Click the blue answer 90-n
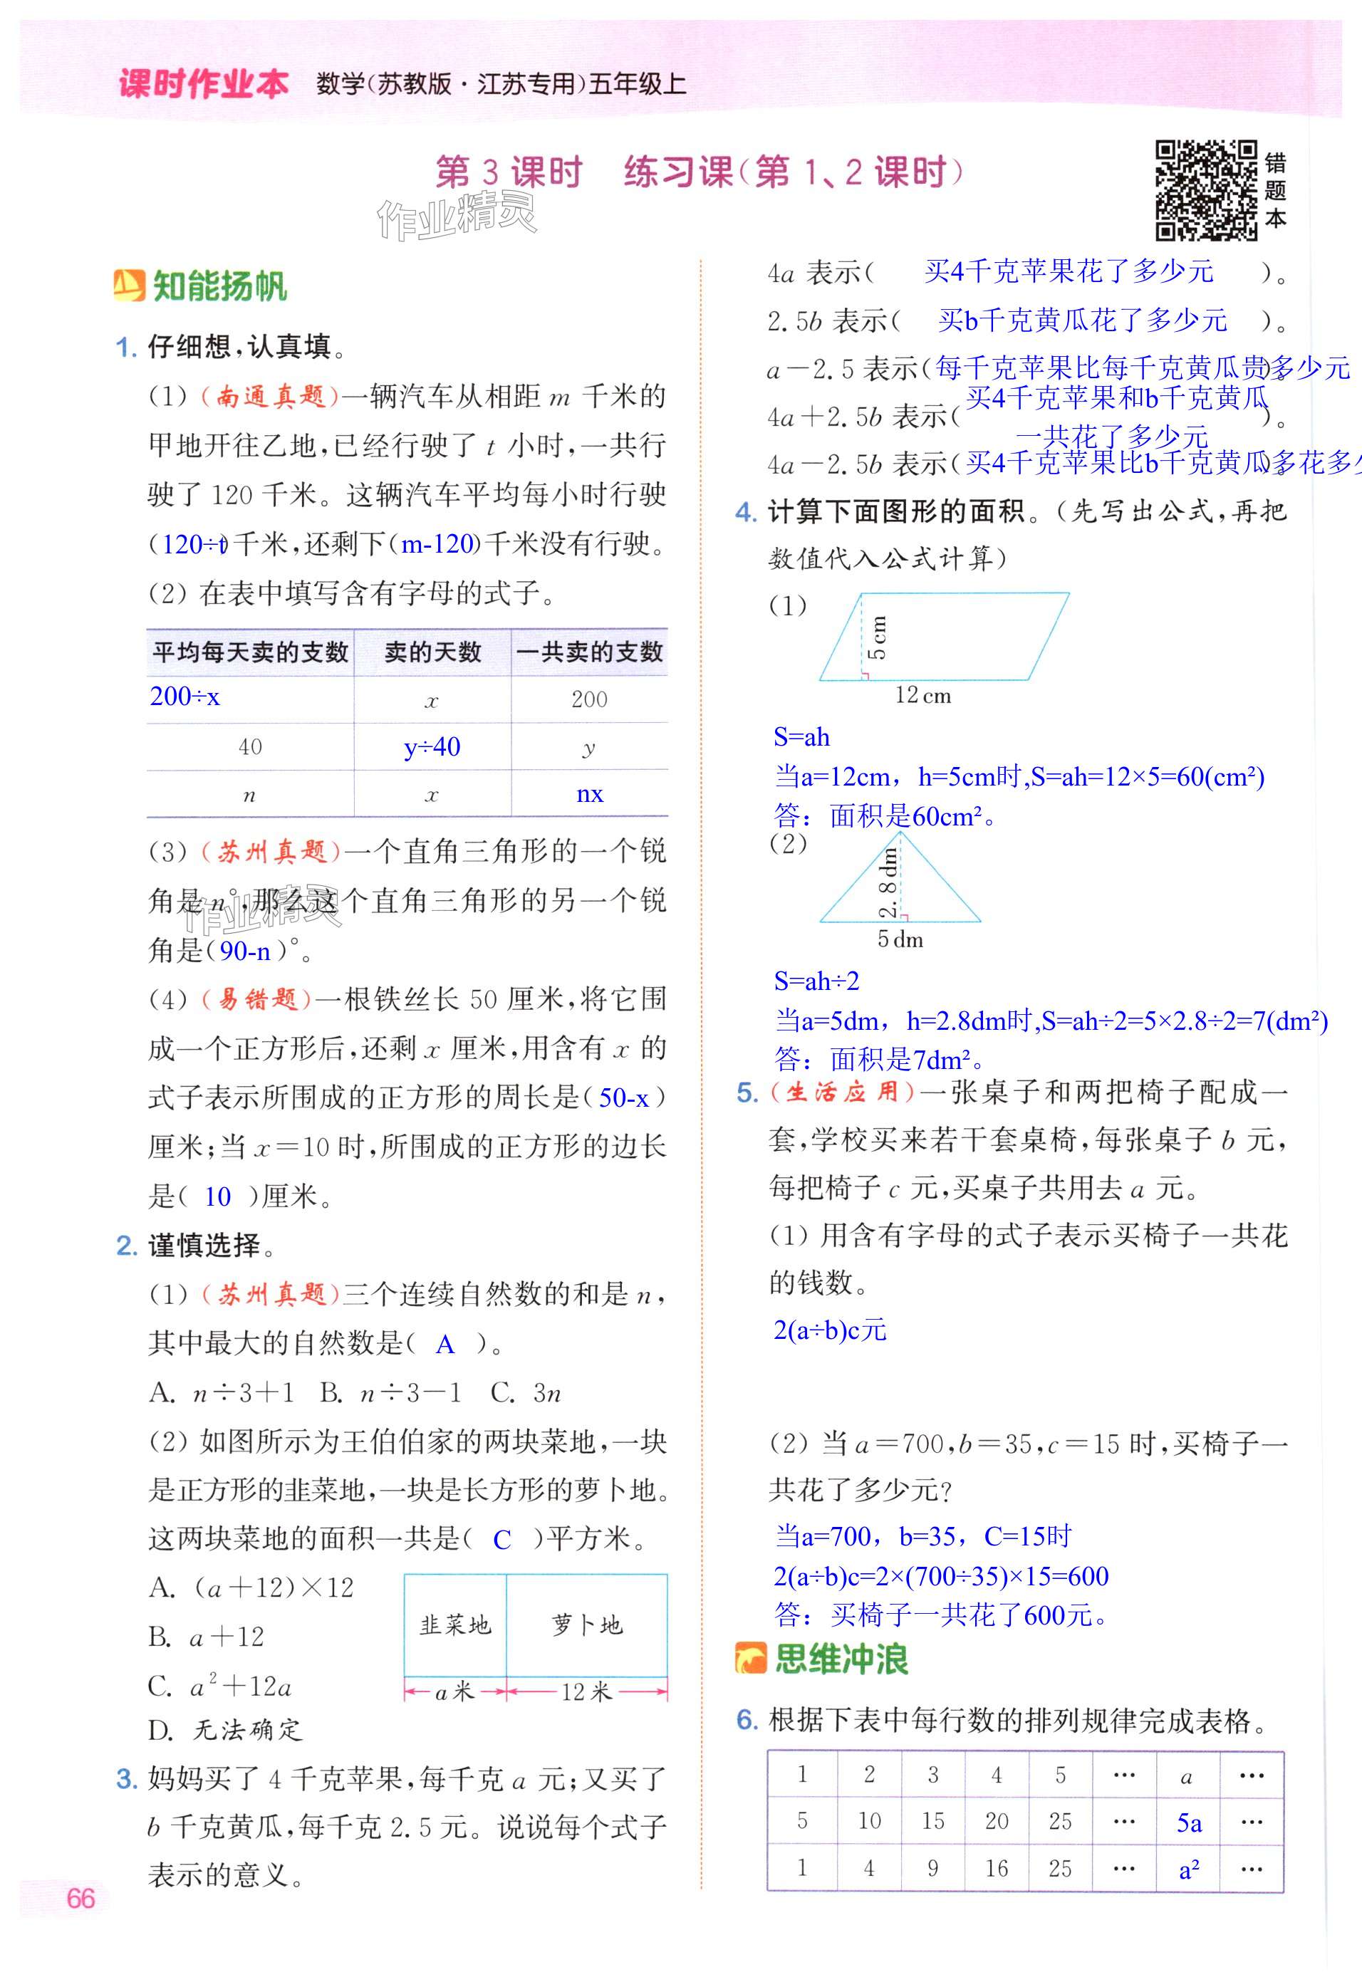 pos(244,951)
